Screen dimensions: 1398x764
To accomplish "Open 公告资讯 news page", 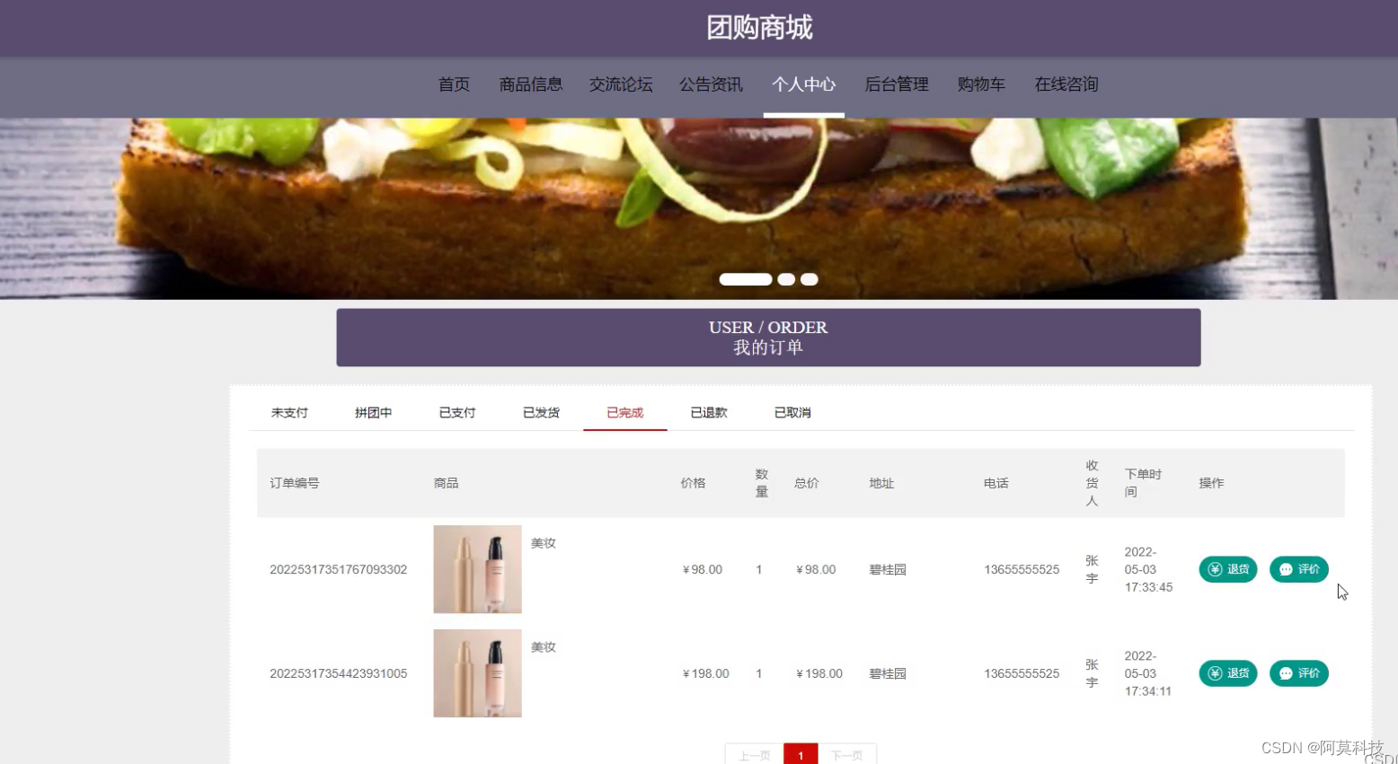I will point(711,84).
